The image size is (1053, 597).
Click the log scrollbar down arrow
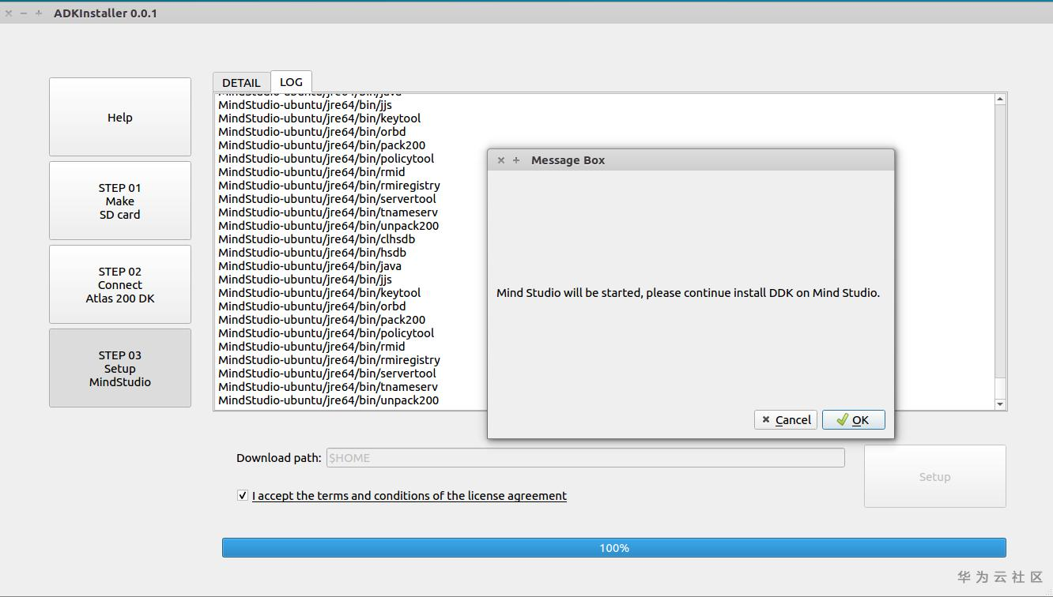[1000, 404]
